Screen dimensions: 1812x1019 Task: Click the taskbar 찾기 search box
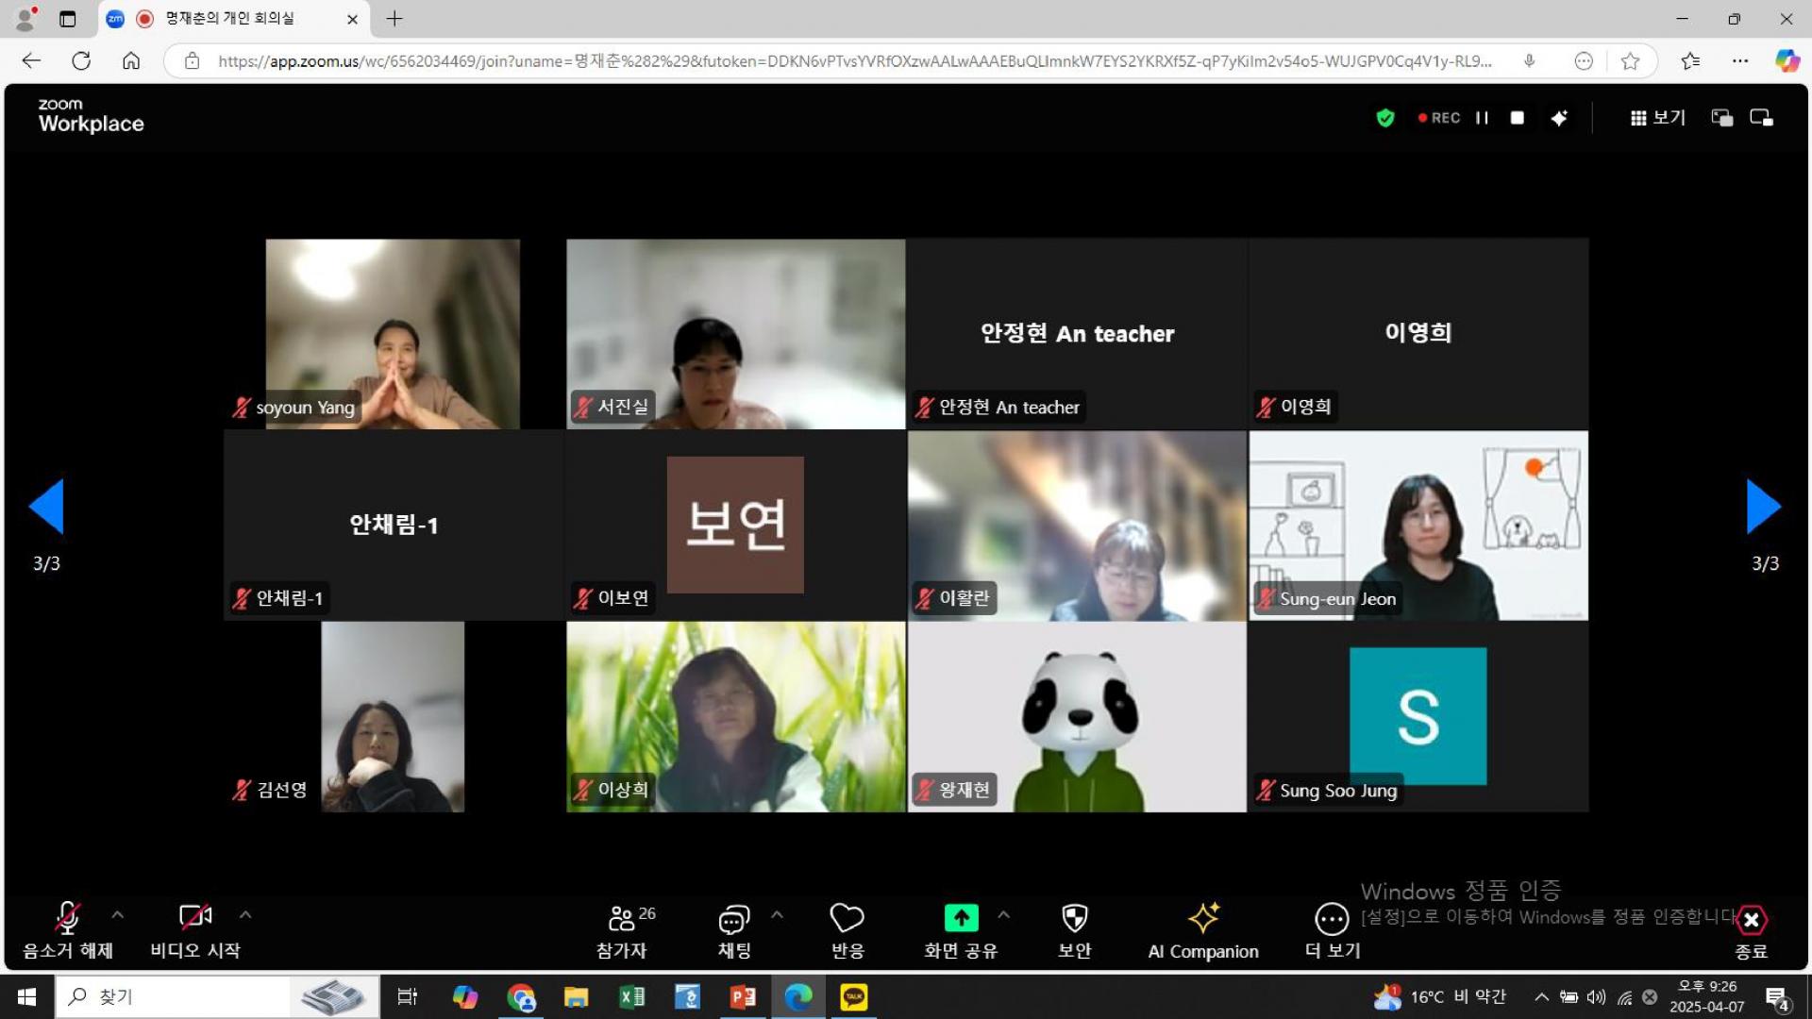[217, 997]
